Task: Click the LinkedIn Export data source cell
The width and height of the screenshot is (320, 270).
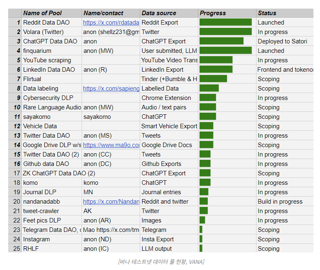Action: coord(163,70)
